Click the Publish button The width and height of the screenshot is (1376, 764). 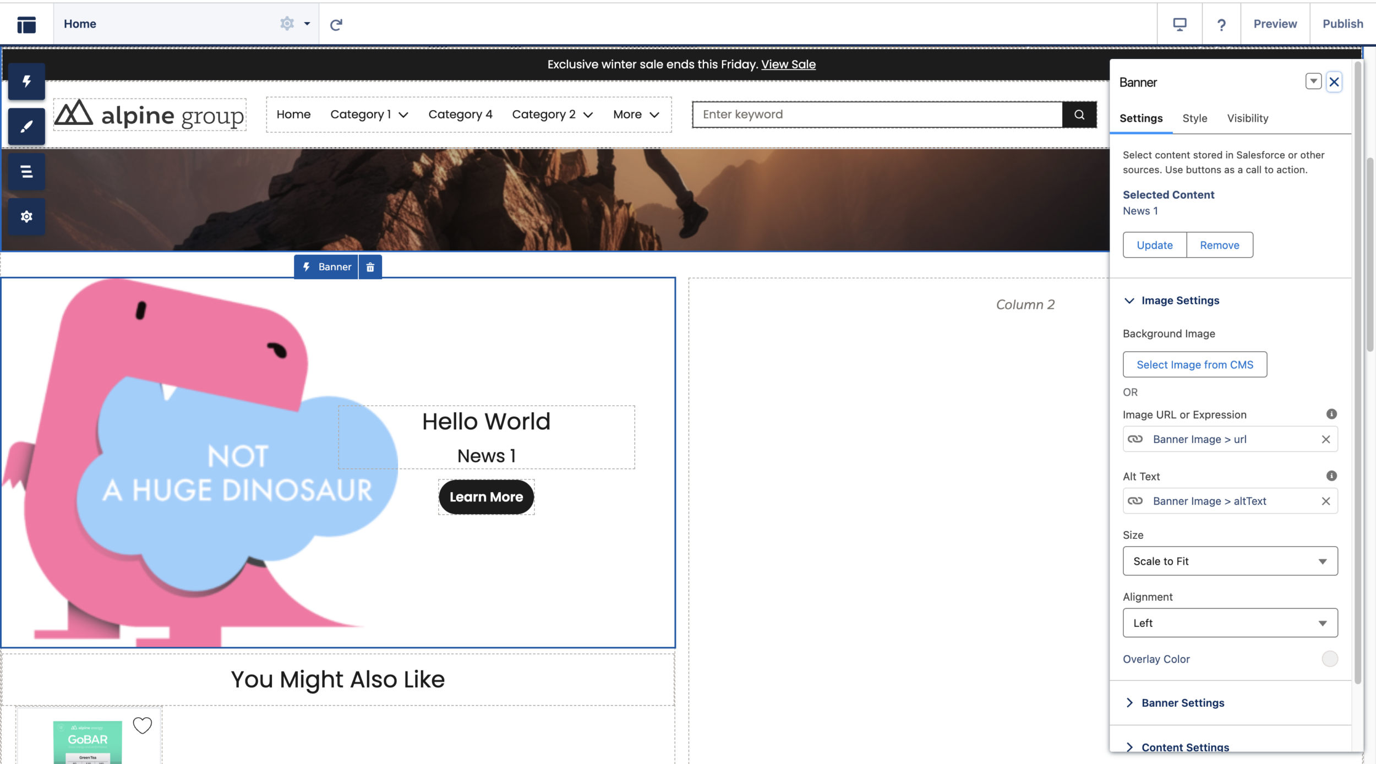[1342, 24]
